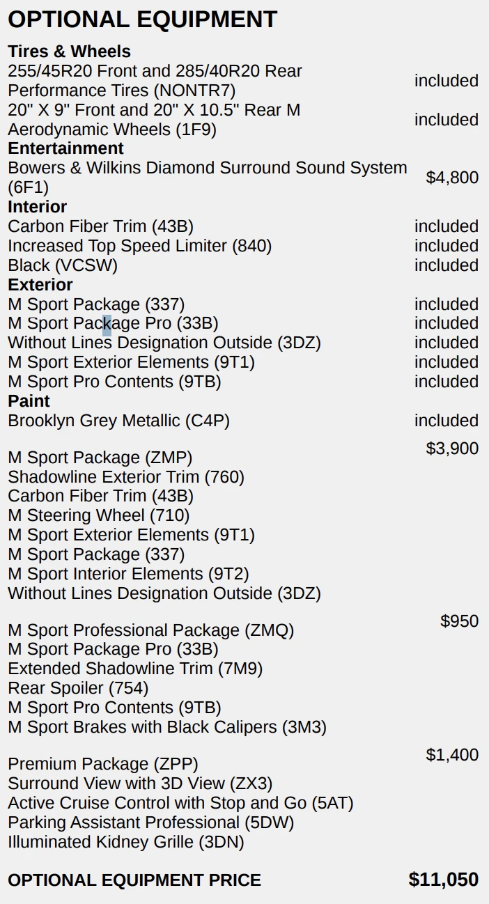The image size is (489, 904).
Task: Select M Sport Brakes with Black Calipers
Action: [167, 727]
